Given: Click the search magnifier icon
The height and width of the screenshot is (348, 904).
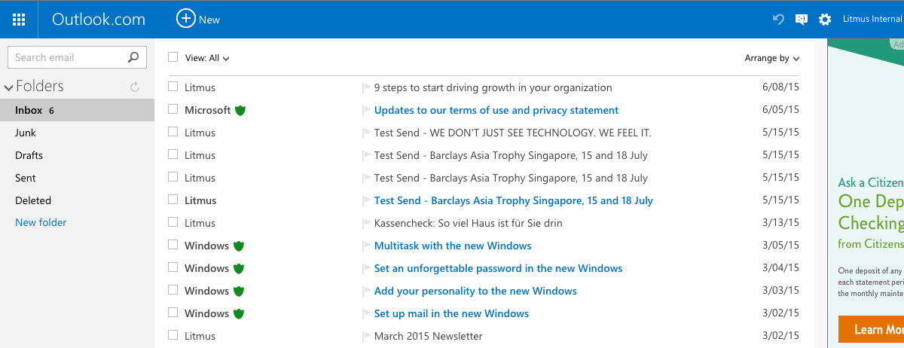Looking at the screenshot, I should coord(133,57).
